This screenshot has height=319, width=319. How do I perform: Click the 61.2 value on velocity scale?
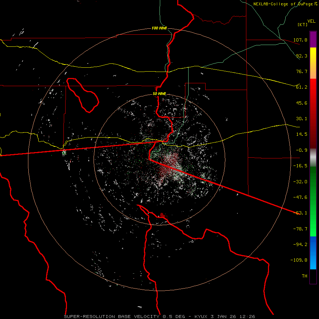coord(302,87)
